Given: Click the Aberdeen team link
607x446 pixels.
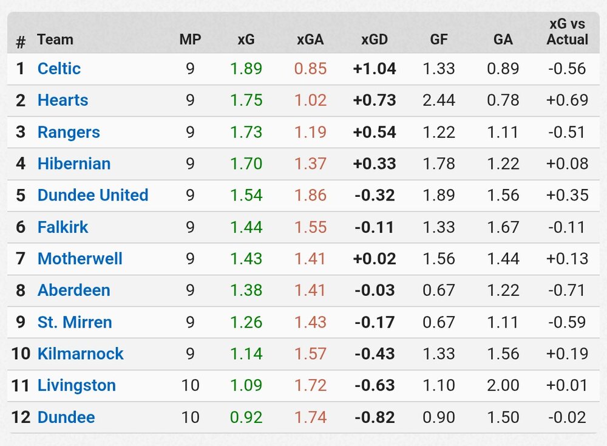Looking at the screenshot, I should click(x=74, y=290).
